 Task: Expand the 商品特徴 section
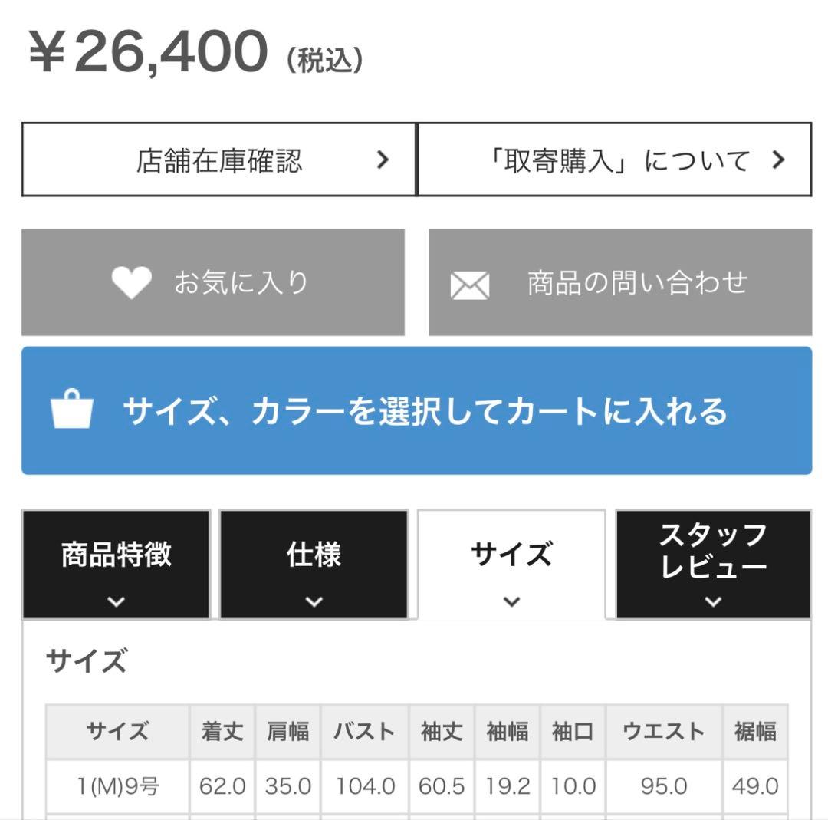pyautogui.click(x=115, y=556)
